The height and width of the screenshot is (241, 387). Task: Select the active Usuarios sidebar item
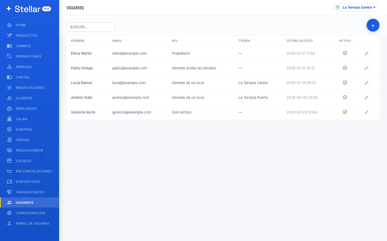click(30, 202)
